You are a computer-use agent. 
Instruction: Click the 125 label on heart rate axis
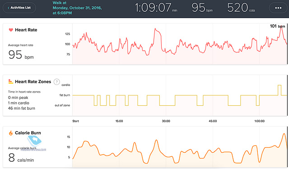(x=67, y=34)
